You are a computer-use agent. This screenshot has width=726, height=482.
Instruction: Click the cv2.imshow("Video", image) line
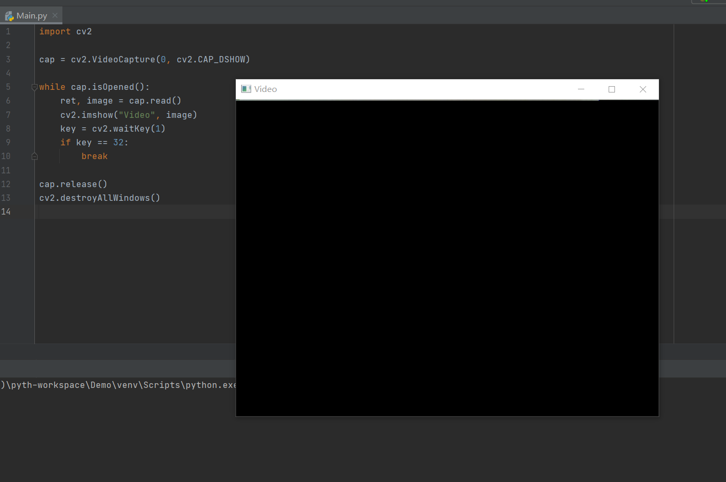(128, 115)
